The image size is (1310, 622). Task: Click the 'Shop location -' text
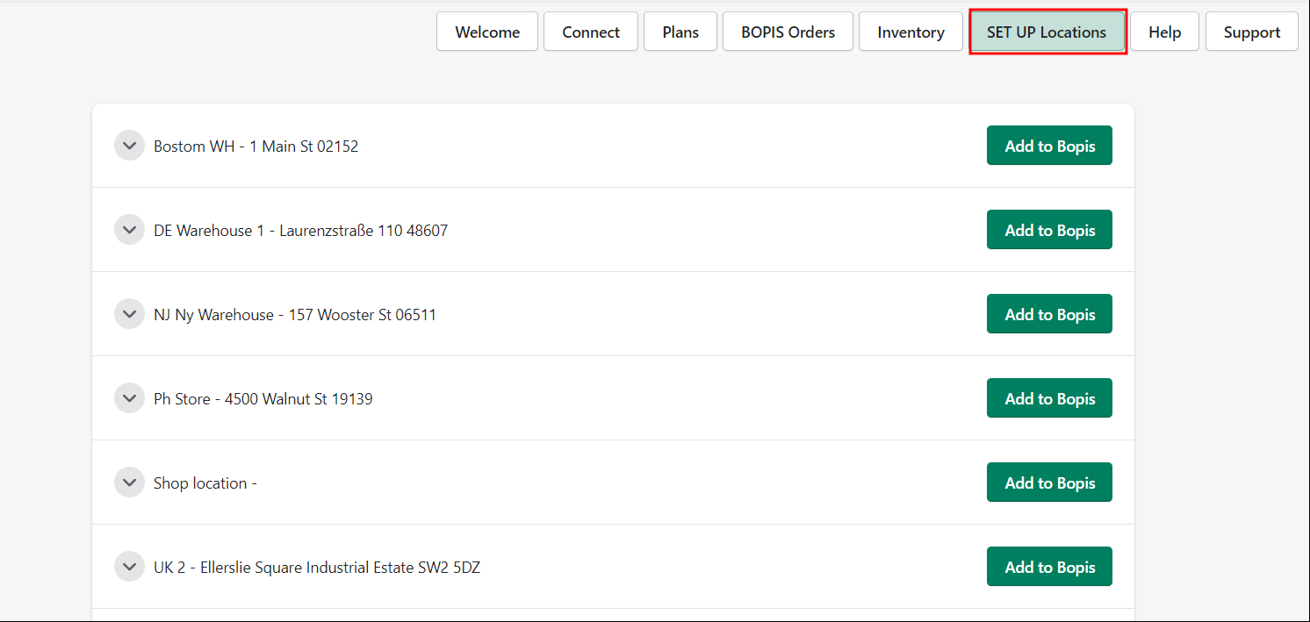coord(205,483)
